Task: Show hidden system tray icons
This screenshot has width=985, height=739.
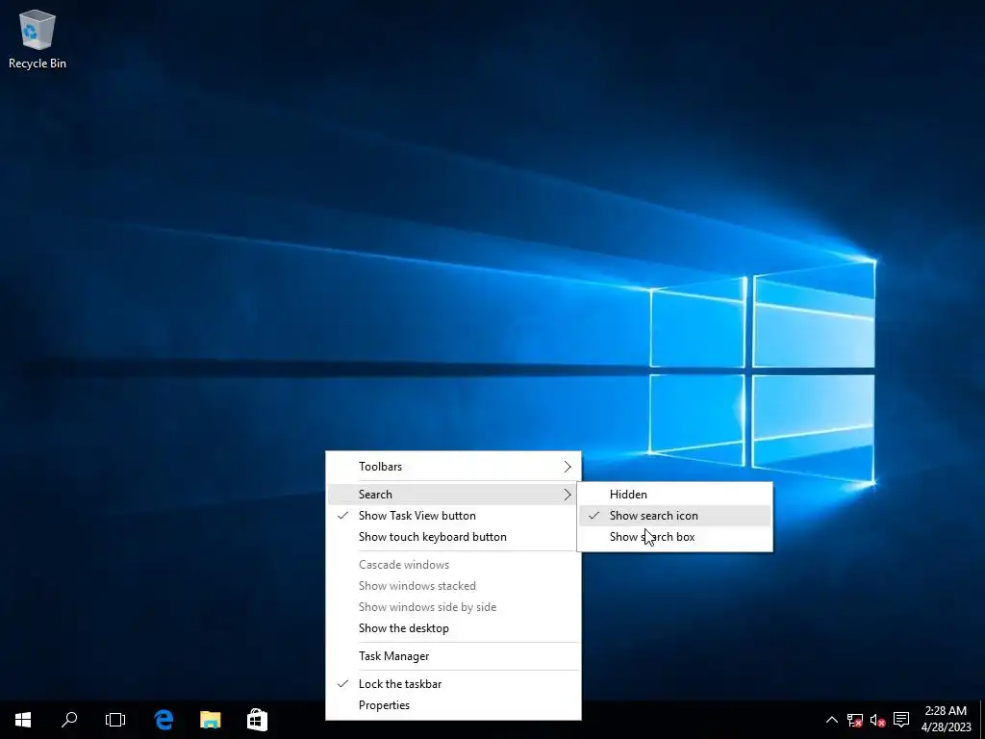Action: tap(832, 720)
